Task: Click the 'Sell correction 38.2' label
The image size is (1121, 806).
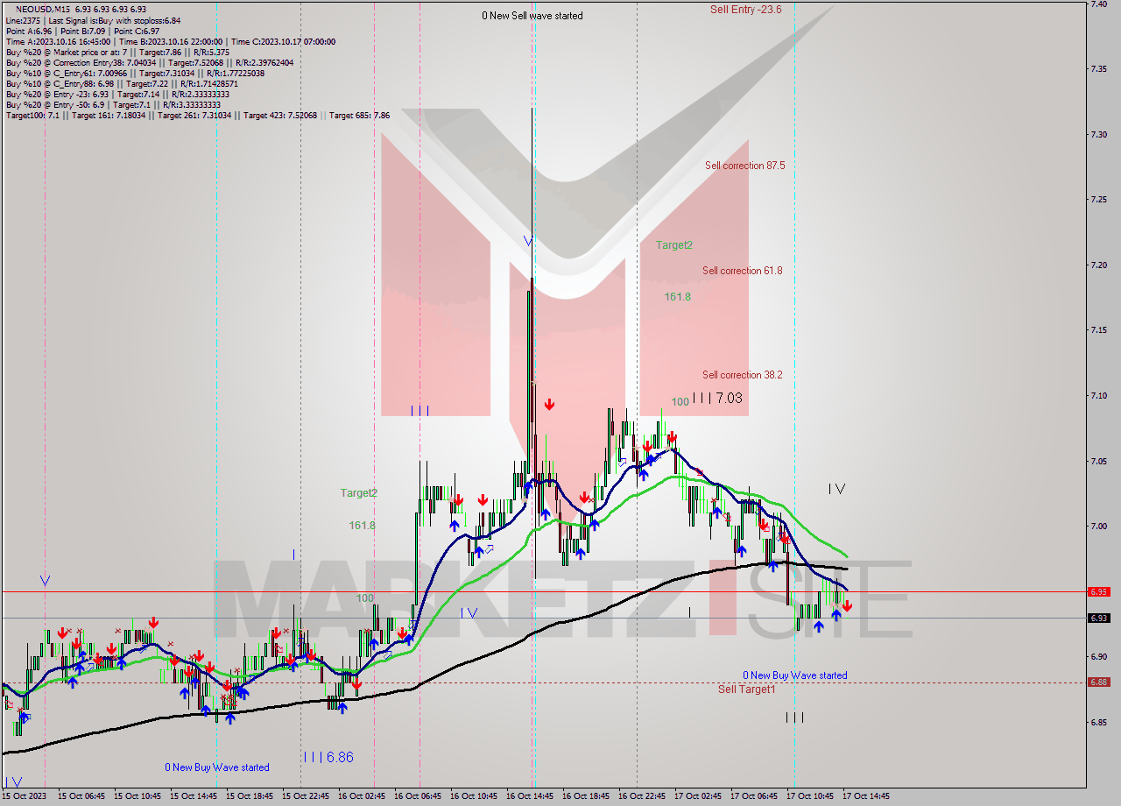Action: [743, 375]
